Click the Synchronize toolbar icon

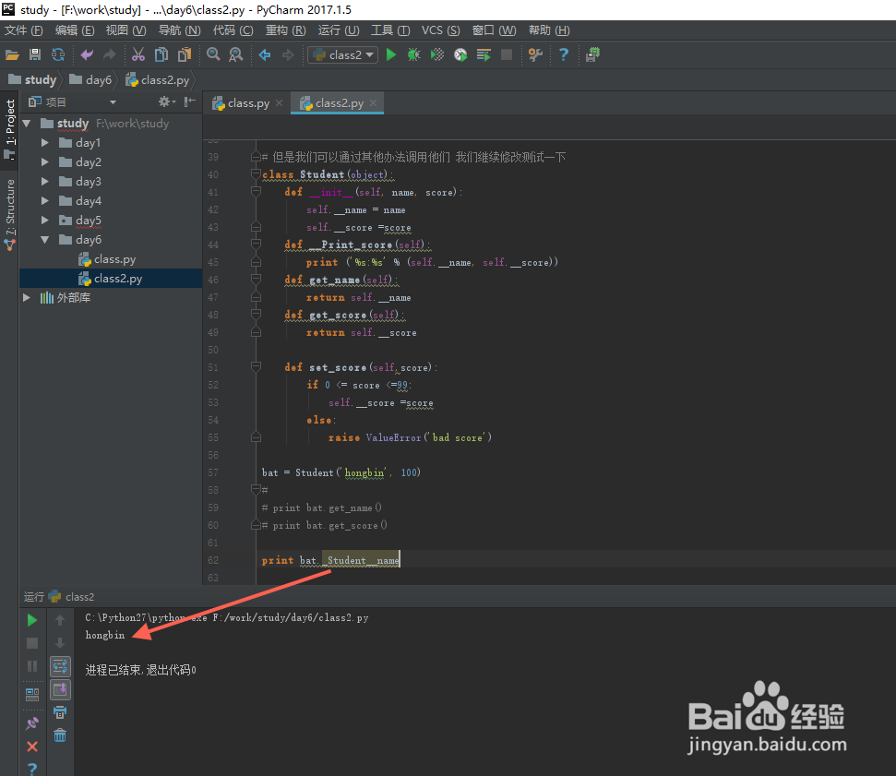(x=58, y=54)
